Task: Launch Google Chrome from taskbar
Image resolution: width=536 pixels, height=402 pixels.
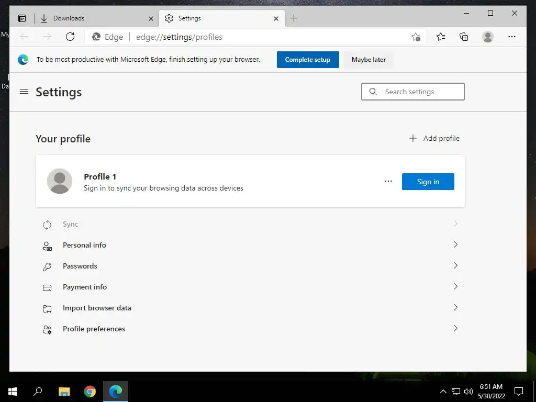Action: [x=90, y=392]
